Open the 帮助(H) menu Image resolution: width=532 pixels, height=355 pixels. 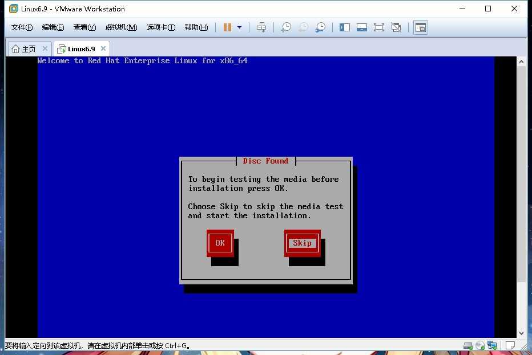point(196,27)
